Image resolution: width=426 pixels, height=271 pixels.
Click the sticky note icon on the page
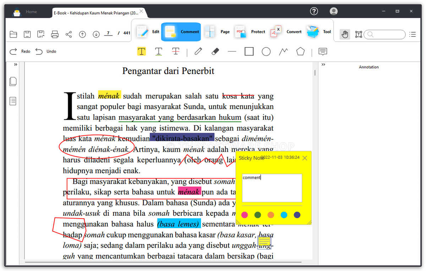[x=264, y=242]
